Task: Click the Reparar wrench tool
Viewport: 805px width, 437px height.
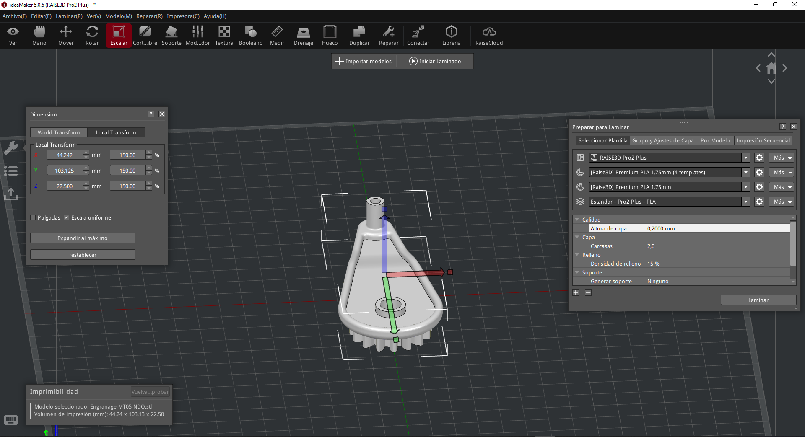Action: (x=389, y=36)
